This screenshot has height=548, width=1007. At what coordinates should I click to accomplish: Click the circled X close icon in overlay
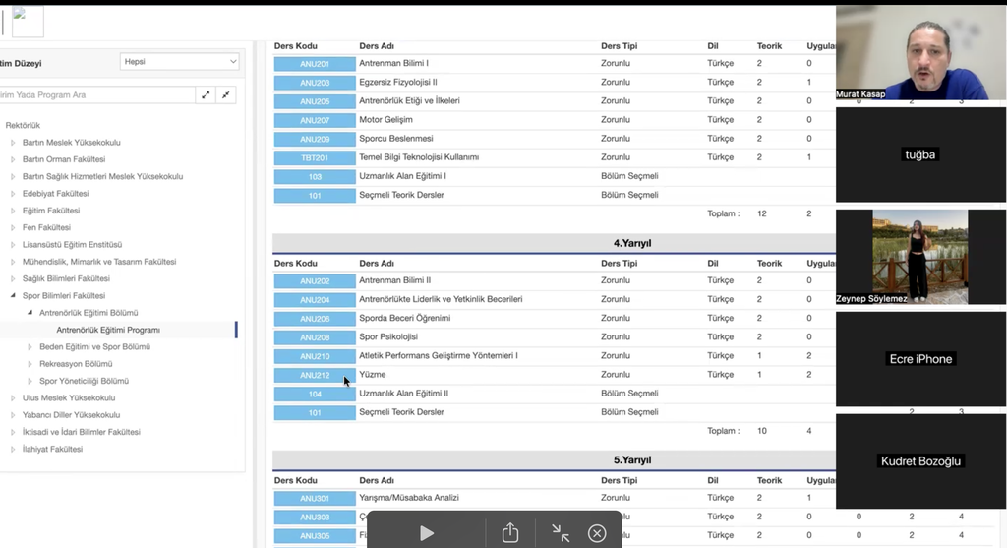pos(597,532)
